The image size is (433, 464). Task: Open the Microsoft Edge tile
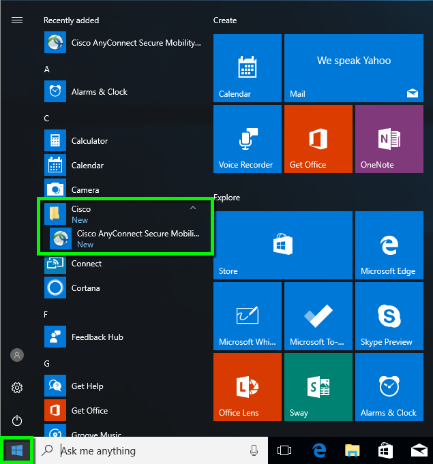389,245
